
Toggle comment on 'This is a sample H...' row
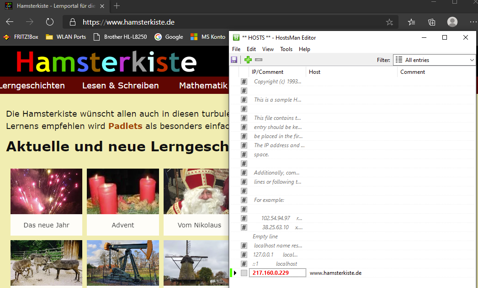(x=244, y=100)
